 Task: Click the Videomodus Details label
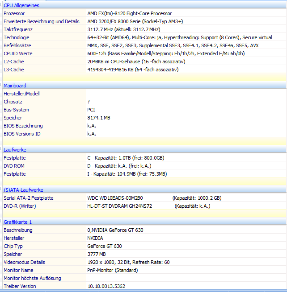click(24, 262)
